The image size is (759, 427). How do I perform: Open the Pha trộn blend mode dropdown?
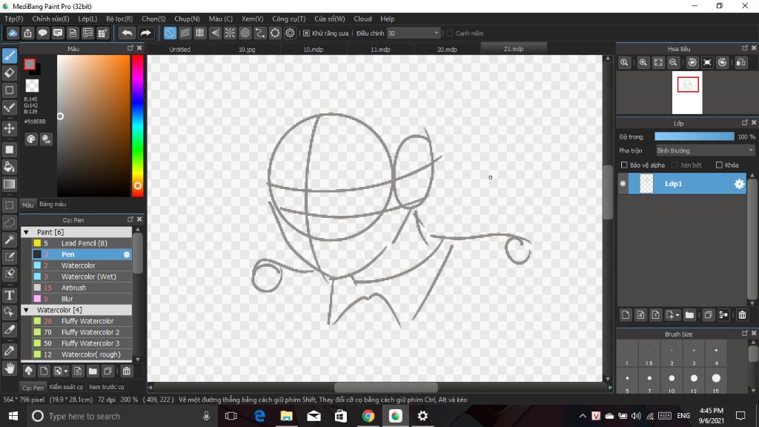(x=706, y=150)
